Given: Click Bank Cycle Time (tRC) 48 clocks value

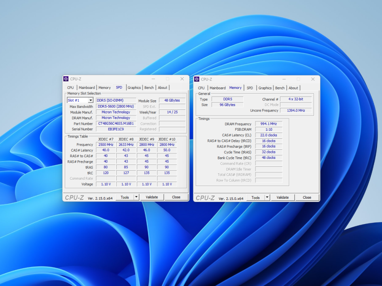Looking at the screenshot, I should 269,158.
